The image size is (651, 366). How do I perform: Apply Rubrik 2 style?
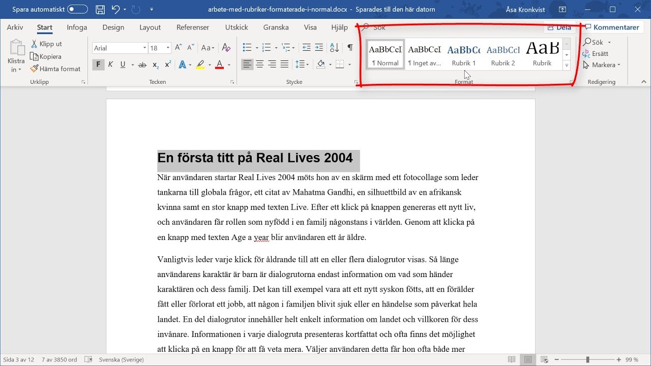[x=503, y=54]
